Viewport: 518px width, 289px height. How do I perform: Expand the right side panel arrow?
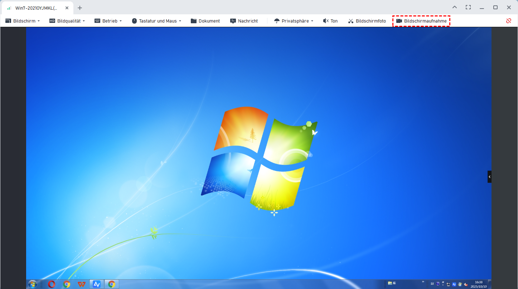click(x=489, y=177)
